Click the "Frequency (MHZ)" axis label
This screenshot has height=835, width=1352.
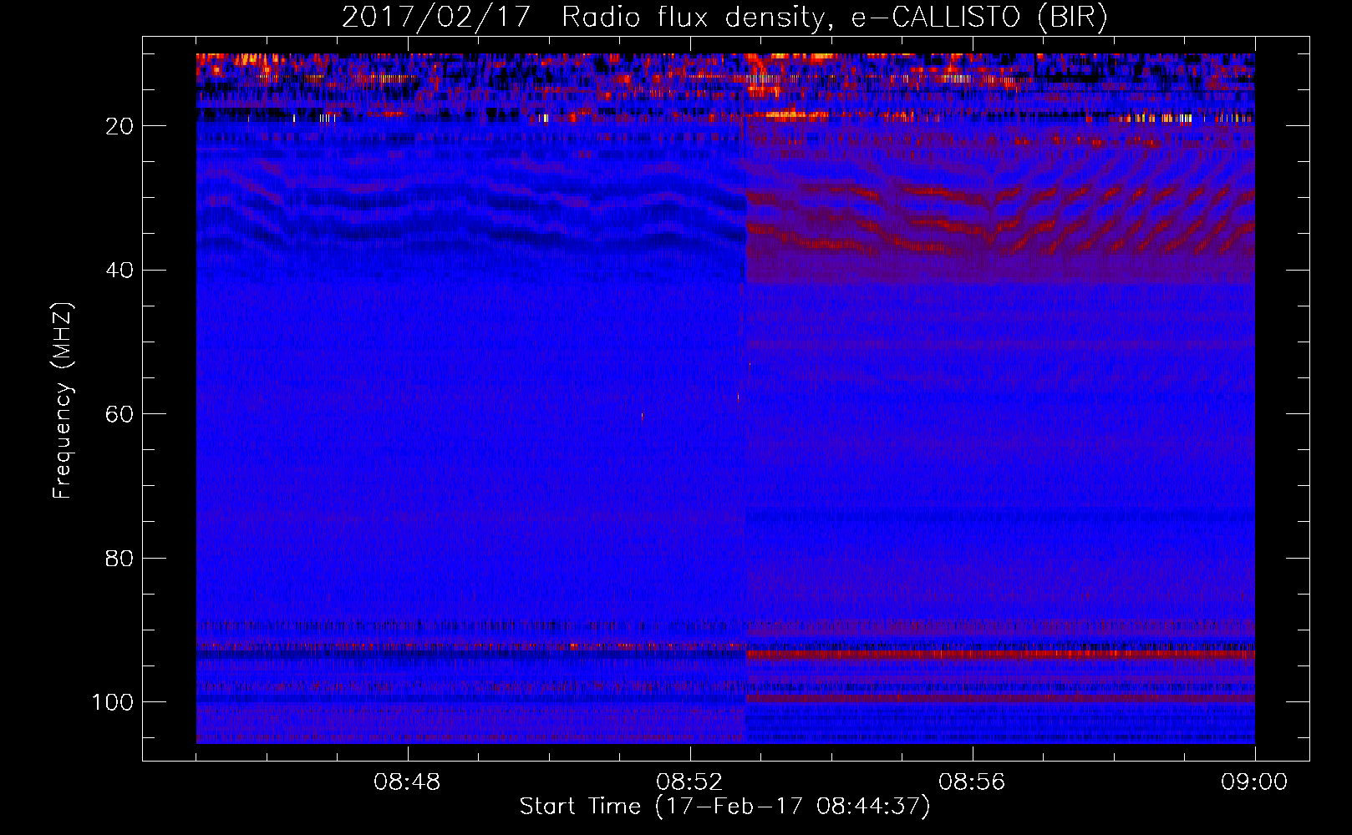click(63, 400)
